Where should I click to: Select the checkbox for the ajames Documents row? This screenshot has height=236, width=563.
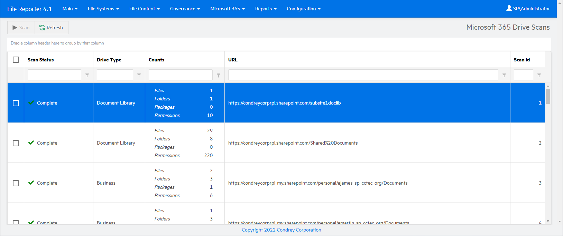(x=16, y=183)
